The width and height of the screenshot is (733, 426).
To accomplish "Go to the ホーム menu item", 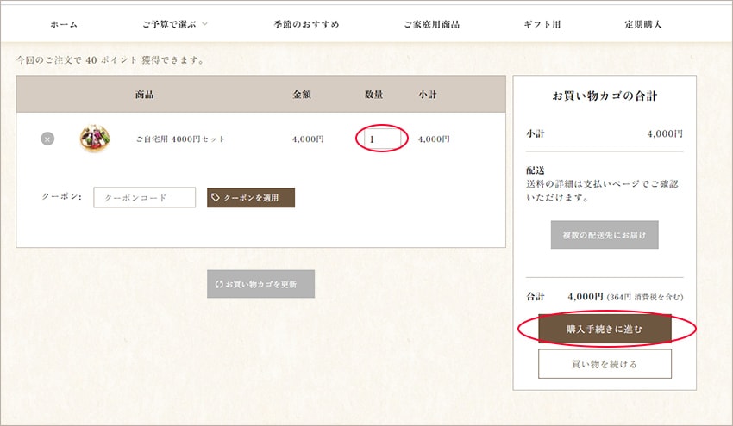I will click(x=63, y=24).
